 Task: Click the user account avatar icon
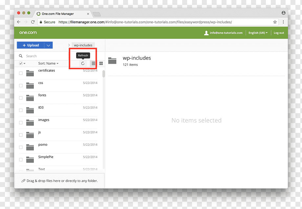click(x=206, y=33)
